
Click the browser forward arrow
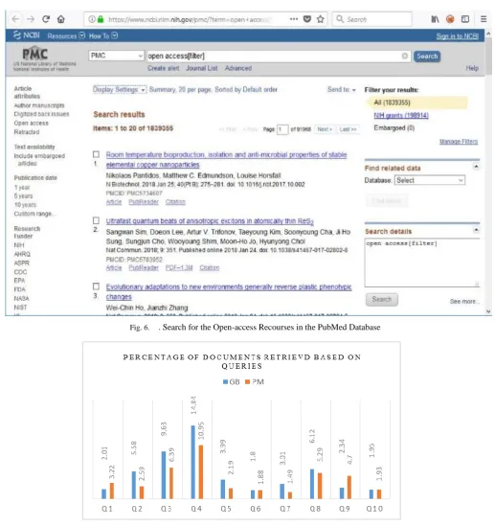point(31,19)
